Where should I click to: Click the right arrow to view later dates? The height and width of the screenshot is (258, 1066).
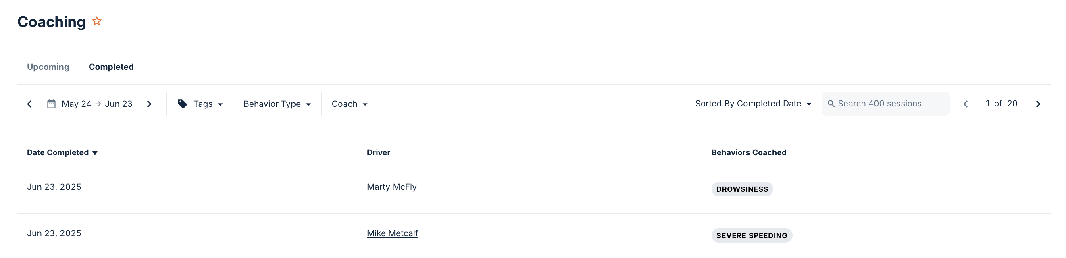pos(150,104)
